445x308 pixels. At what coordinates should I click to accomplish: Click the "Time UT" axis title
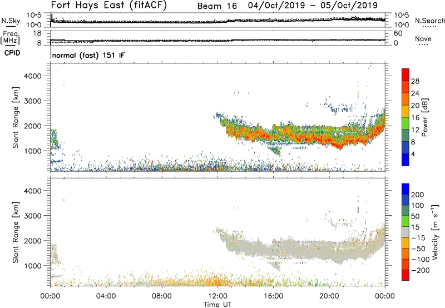[x=217, y=305]
